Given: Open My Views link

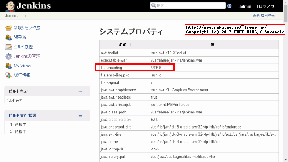Looking at the screenshot, I should click(22, 66).
